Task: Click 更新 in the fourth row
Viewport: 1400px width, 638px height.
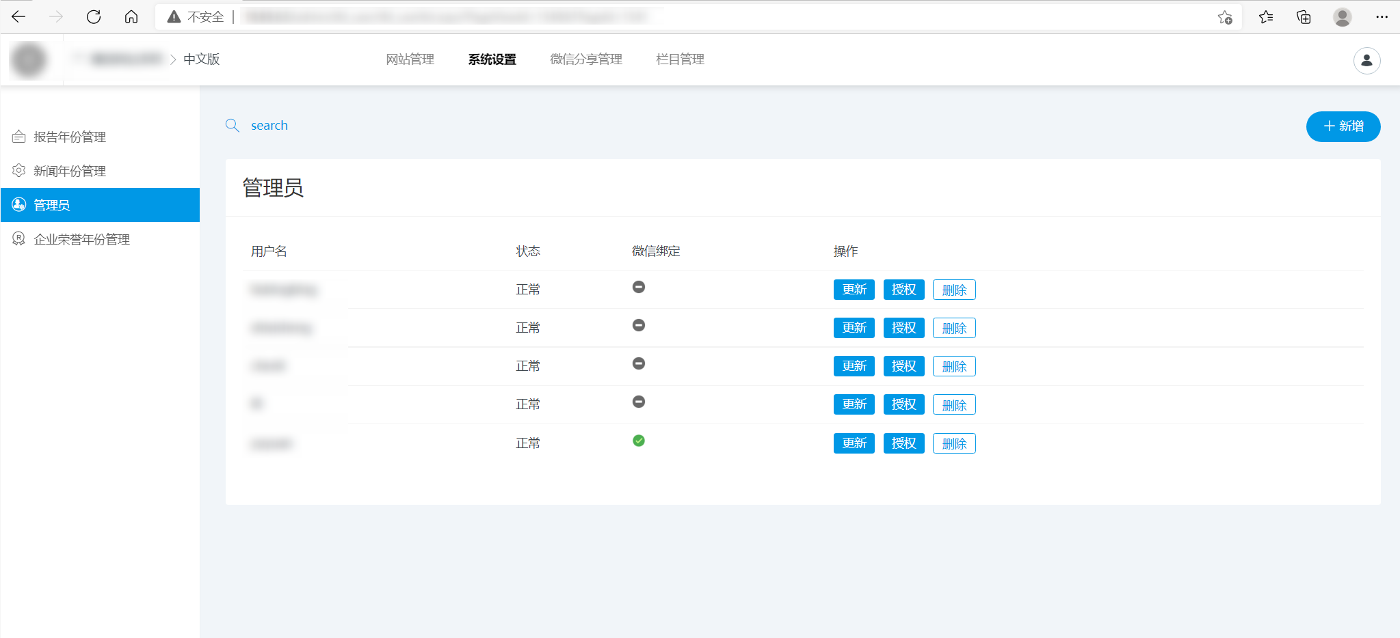Action: pos(854,404)
